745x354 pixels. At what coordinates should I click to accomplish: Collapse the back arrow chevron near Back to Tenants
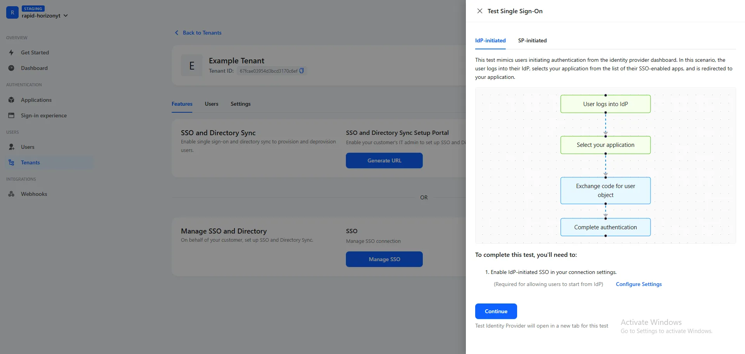pos(177,33)
